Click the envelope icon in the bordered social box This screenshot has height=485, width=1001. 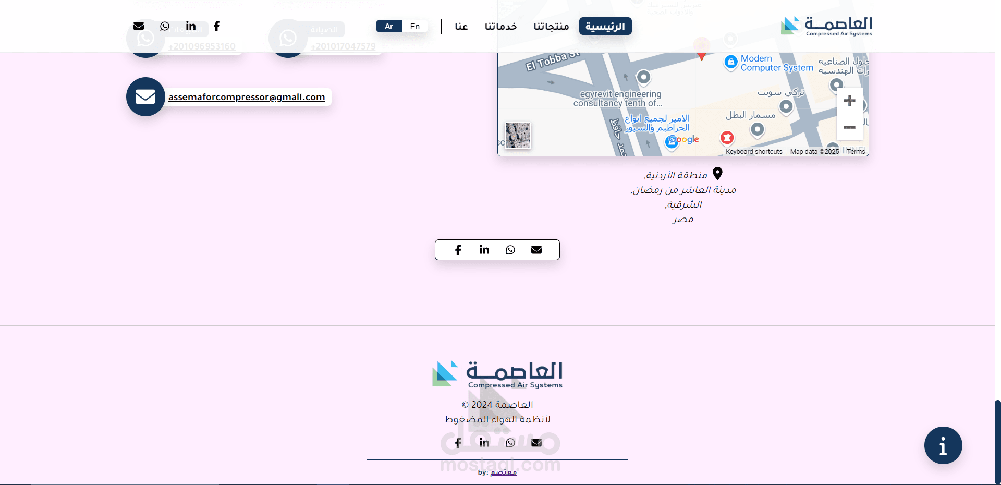(x=536, y=250)
